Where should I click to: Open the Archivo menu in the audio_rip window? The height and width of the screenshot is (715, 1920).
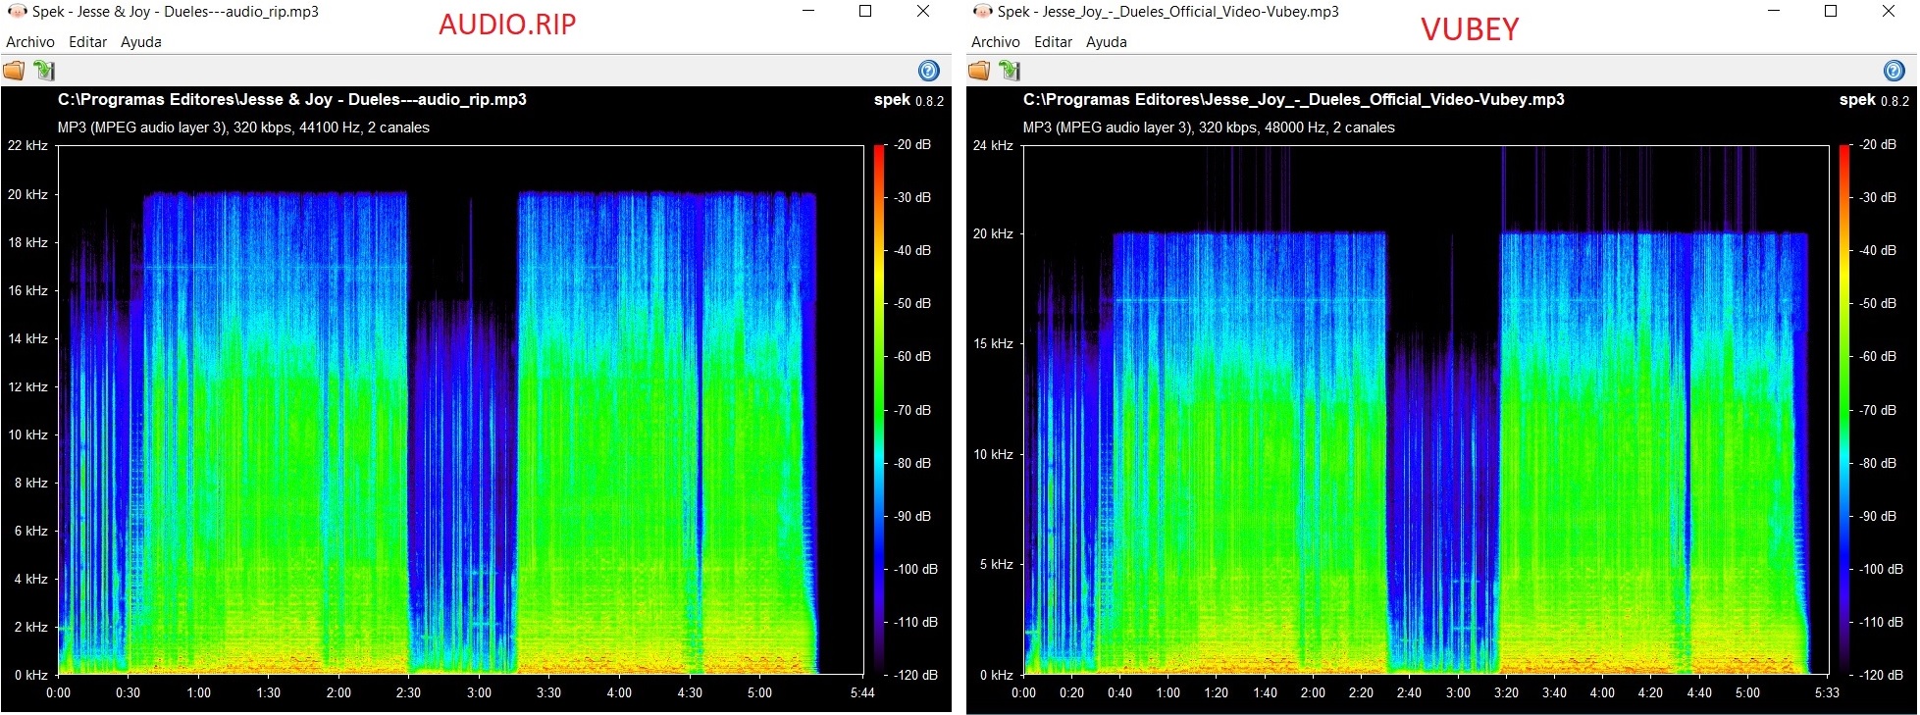[x=30, y=42]
